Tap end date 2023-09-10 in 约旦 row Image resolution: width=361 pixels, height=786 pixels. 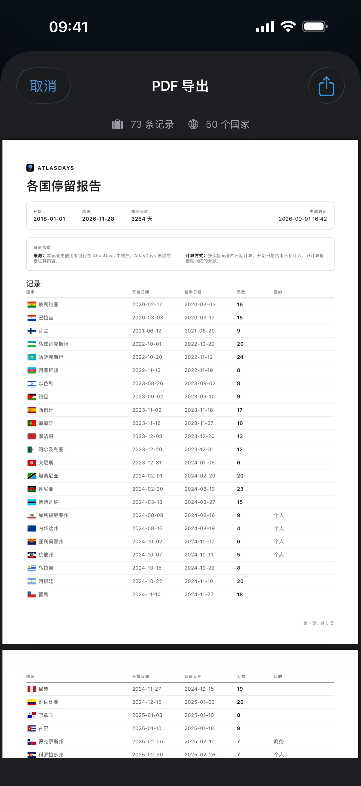coord(200,397)
